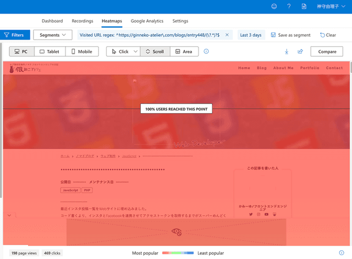The image size is (352, 259).
Task: Click the smiley feedback icon
Action: tap(274, 6)
